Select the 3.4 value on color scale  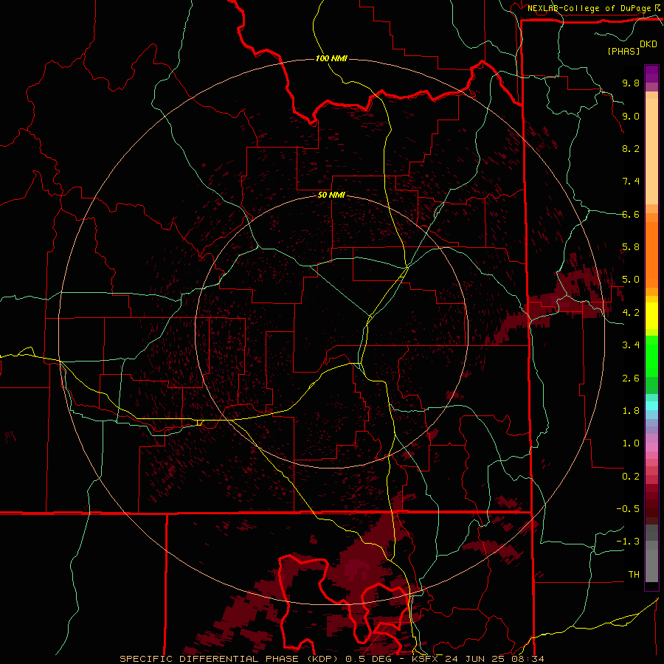[631, 345]
